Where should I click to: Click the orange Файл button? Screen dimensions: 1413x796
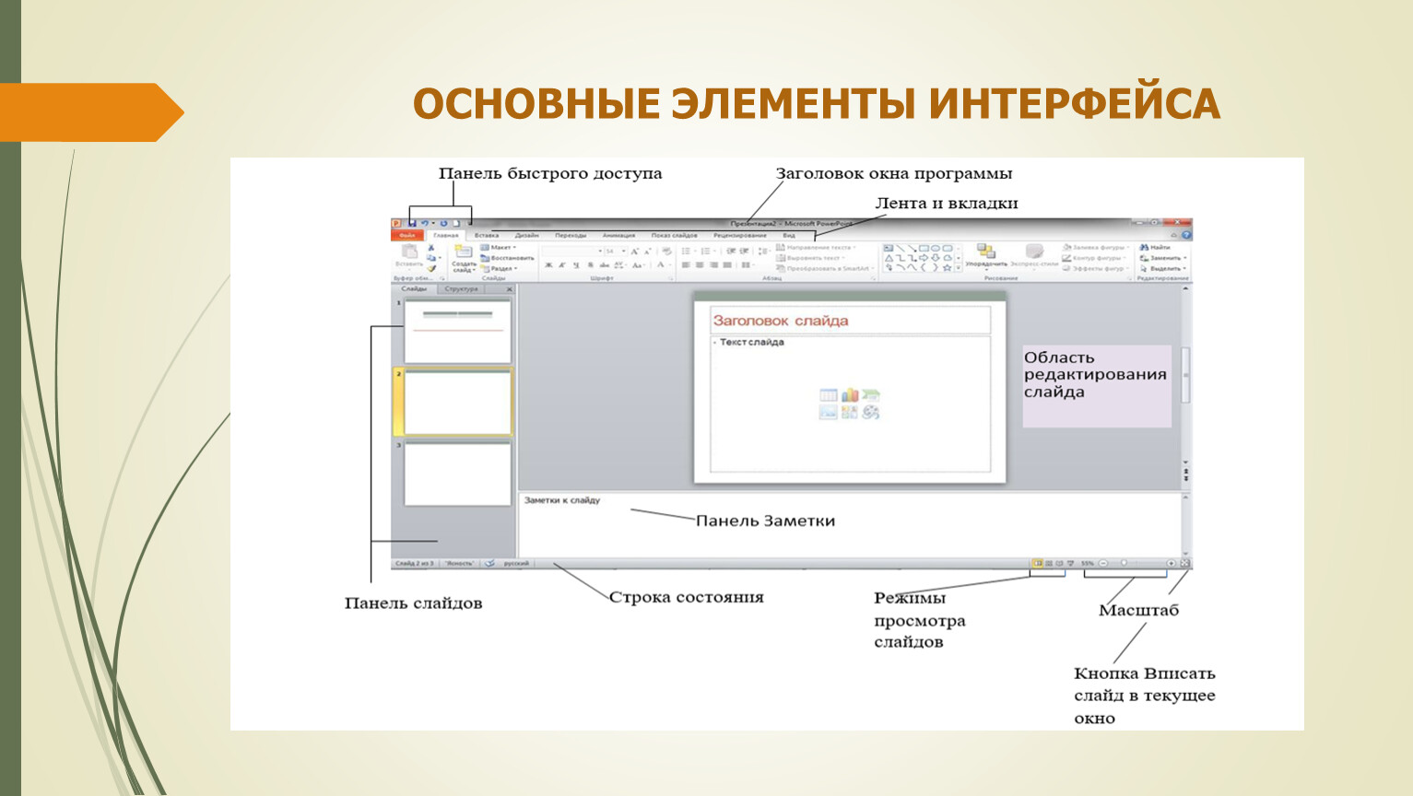pos(406,236)
